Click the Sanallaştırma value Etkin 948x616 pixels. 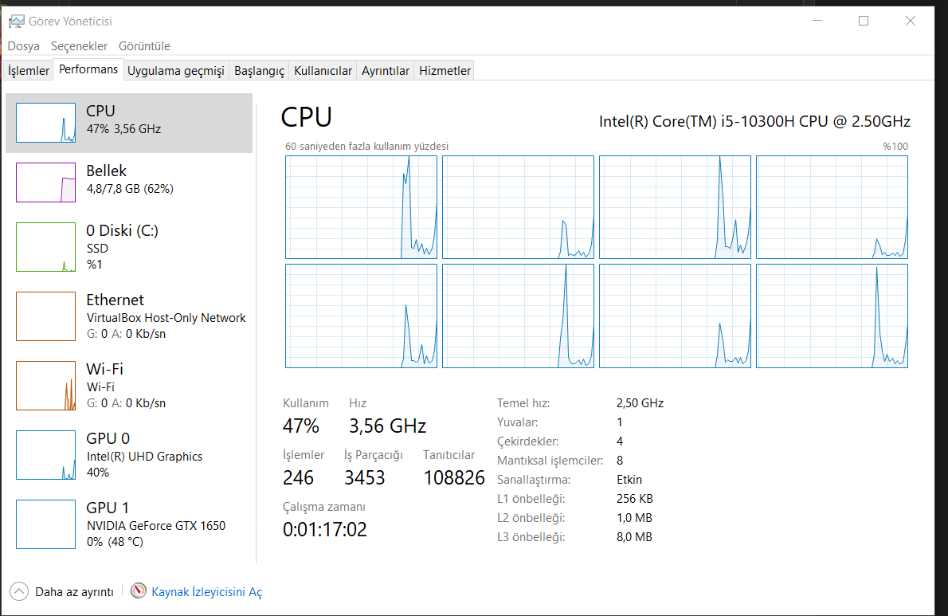coord(629,480)
